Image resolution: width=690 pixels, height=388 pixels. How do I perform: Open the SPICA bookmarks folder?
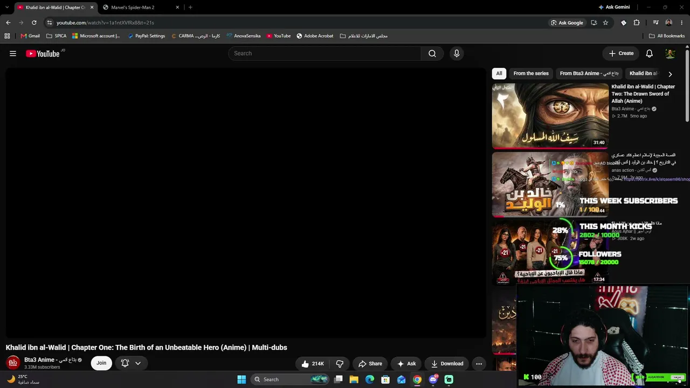(x=56, y=36)
